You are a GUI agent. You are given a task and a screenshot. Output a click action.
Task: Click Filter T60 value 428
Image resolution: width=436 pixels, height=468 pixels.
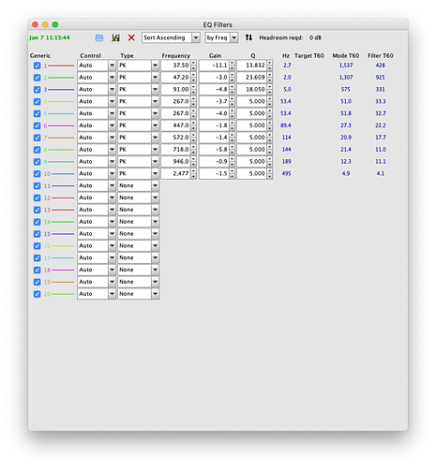click(x=381, y=66)
